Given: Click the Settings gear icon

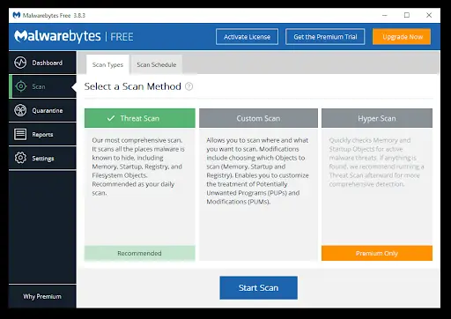Looking at the screenshot, I should pos(20,158).
